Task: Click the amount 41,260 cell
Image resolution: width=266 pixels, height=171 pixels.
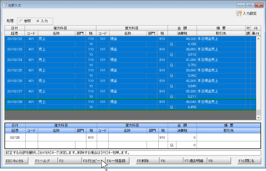Action: (x=182, y=60)
